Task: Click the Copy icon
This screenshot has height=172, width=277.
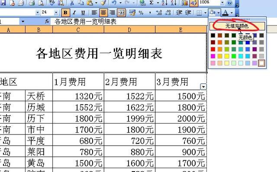Action: 81,3
